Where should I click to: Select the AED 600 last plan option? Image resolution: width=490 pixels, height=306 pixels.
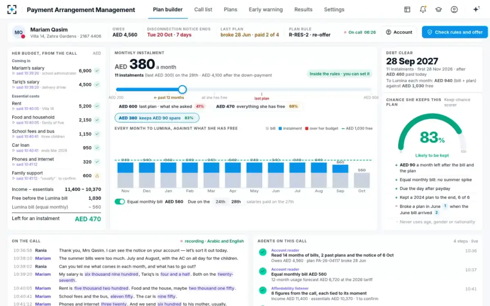(x=161, y=106)
